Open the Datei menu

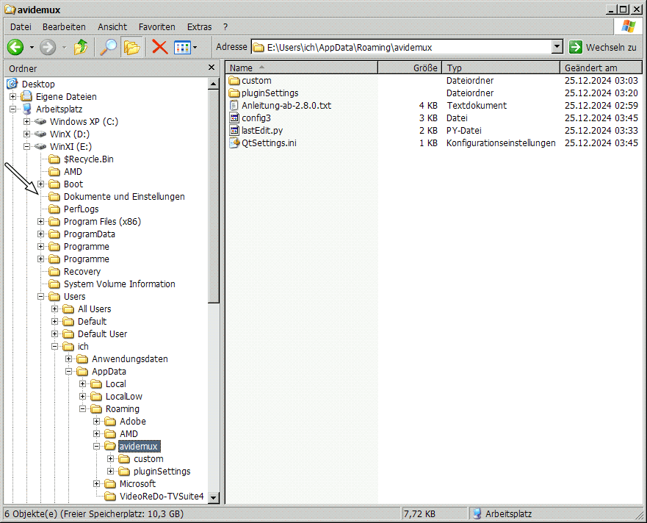click(21, 27)
